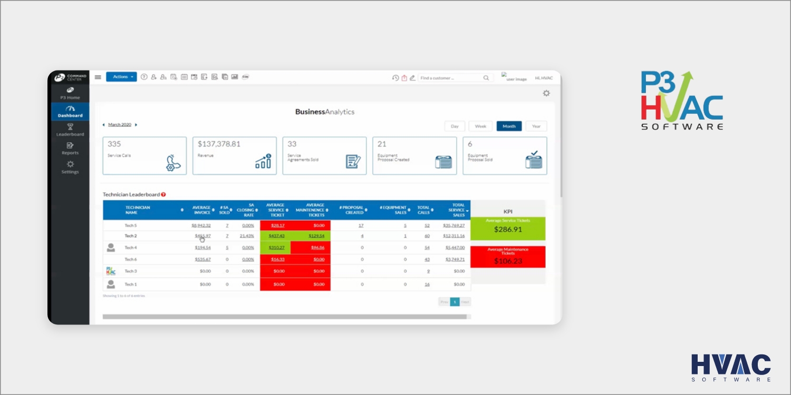Sort by SA Closing Rate column
The height and width of the screenshot is (395, 791).
(247, 210)
